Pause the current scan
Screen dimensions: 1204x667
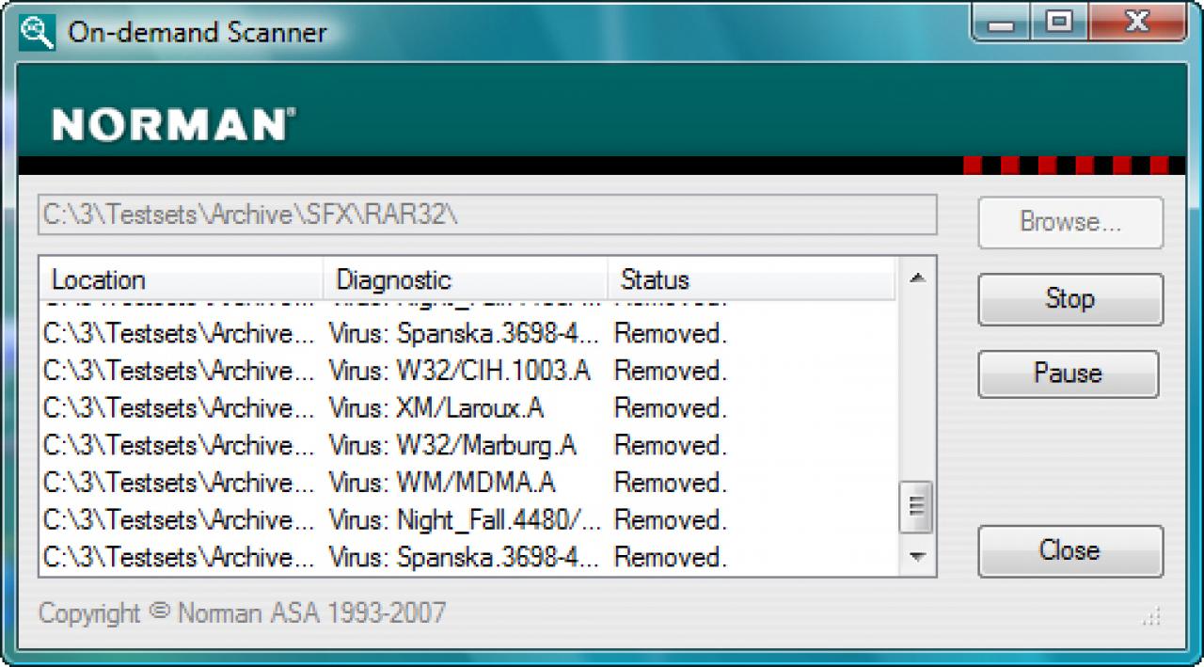click(1069, 373)
